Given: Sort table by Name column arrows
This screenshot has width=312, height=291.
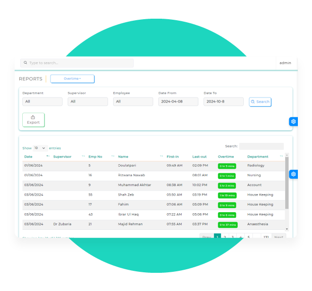Looking at the screenshot, I should (x=161, y=157).
